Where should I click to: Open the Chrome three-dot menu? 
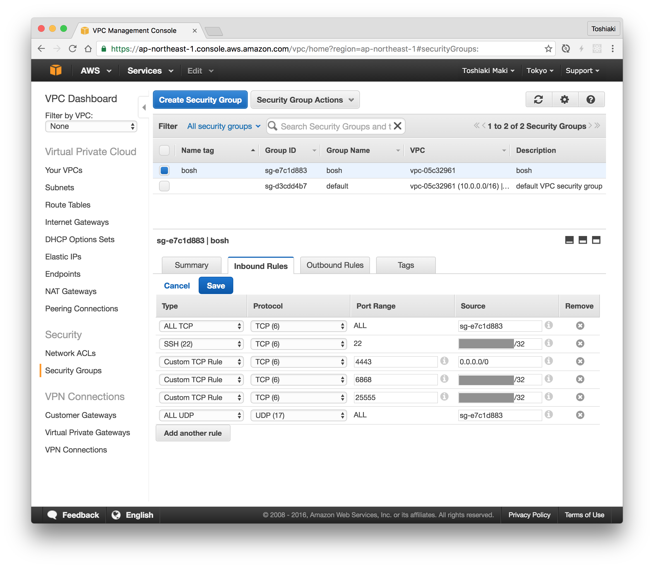pyautogui.click(x=612, y=49)
